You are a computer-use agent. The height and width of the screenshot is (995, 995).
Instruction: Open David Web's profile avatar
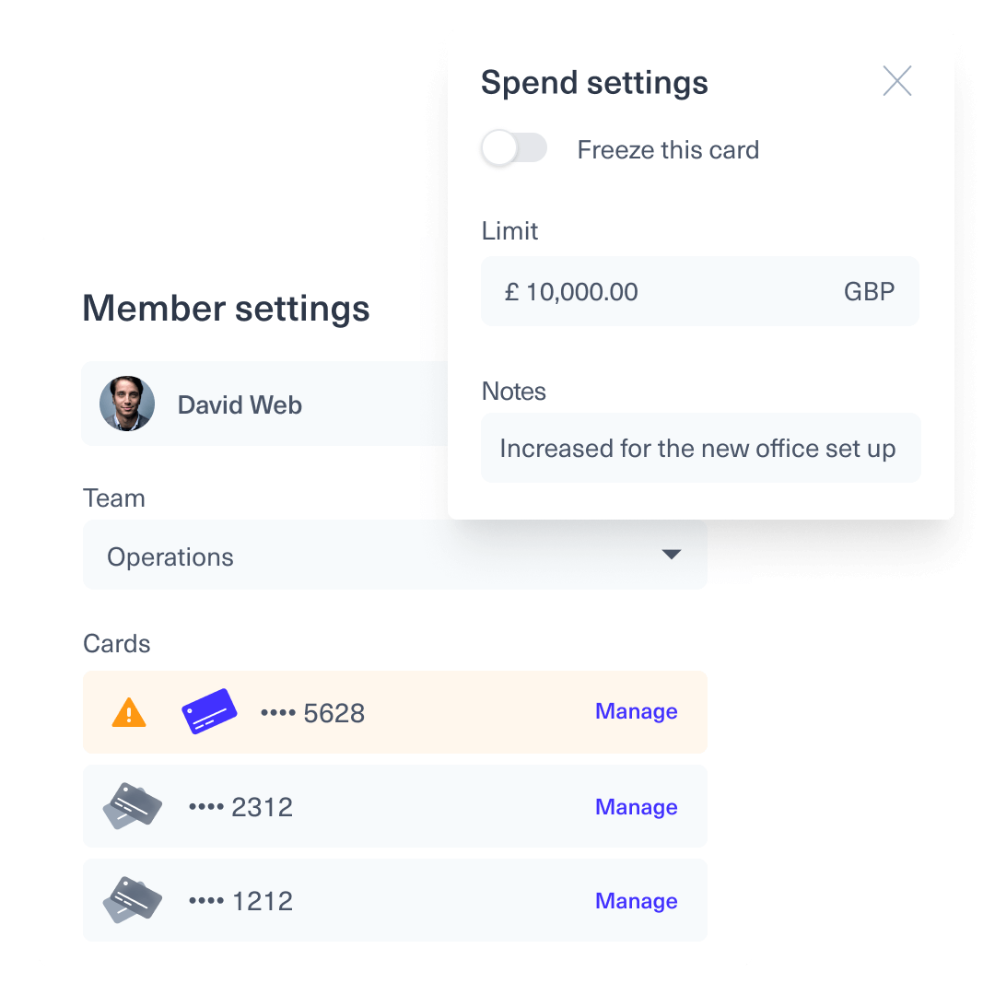click(x=127, y=404)
